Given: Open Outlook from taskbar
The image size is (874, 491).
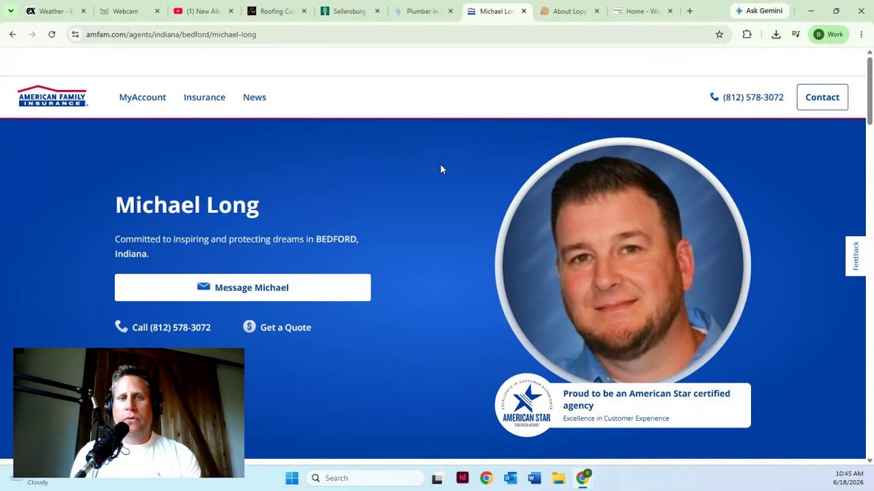Looking at the screenshot, I should (510, 478).
